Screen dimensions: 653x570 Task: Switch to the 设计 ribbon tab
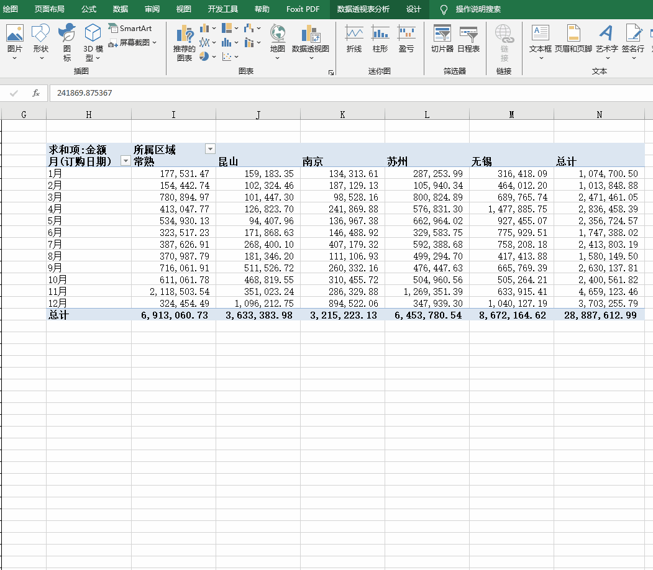tap(413, 9)
